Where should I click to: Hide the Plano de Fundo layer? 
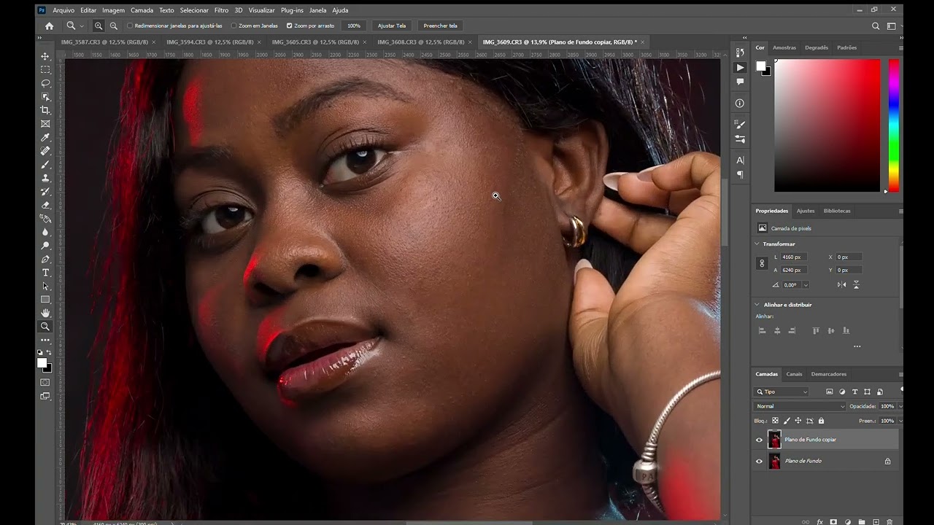tap(759, 461)
